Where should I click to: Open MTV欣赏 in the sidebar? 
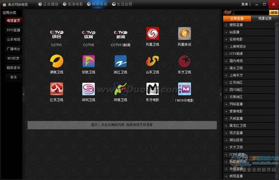point(14,58)
